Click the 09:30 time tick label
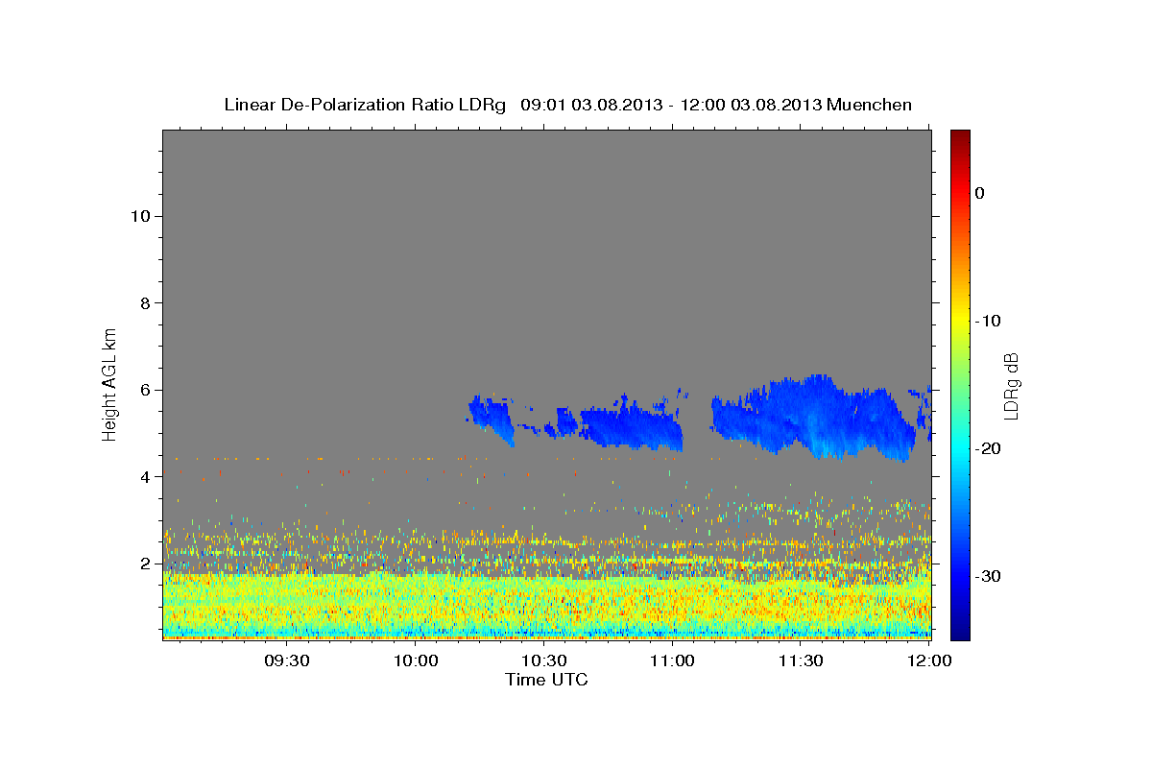This screenshot has height=768, width=1152. pos(287,660)
